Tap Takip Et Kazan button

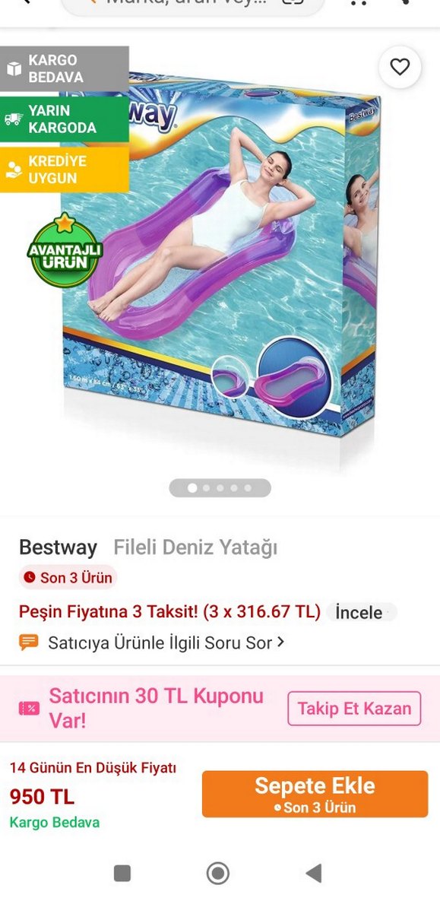point(354,709)
